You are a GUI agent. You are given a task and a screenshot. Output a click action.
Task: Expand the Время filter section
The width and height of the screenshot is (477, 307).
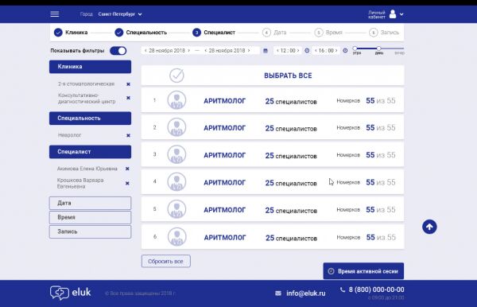click(x=90, y=217)
